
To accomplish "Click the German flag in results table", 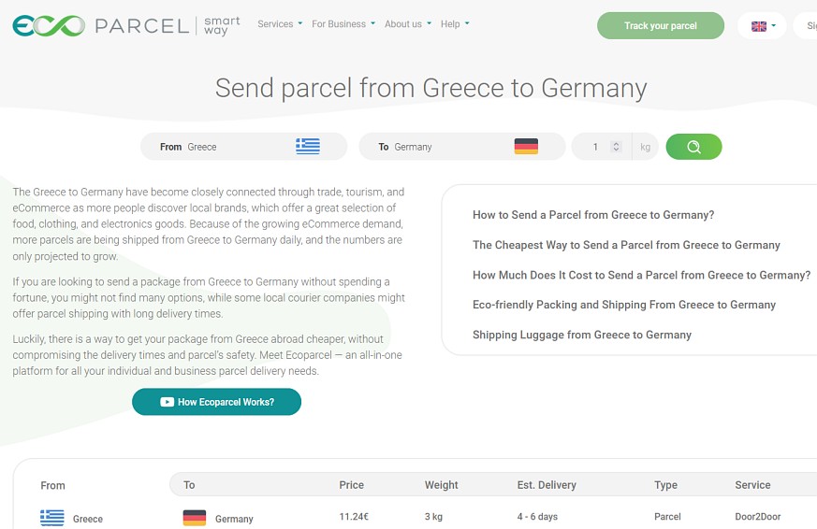I will pyautogui.click(x=195, y=518).
